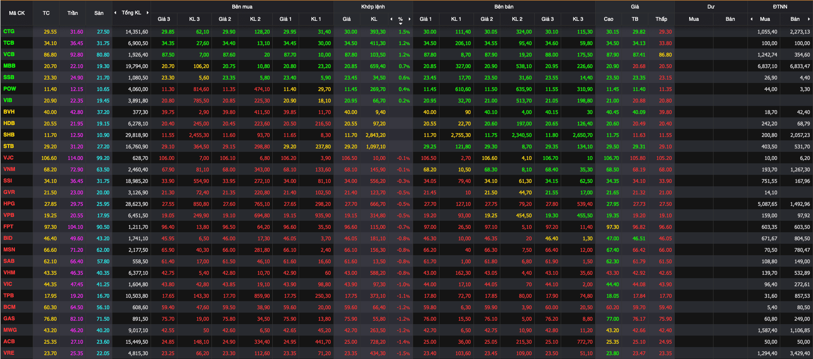Click MBB foreign buy value 6,837,10
The image size is (813, 359).
click(767, 66)
